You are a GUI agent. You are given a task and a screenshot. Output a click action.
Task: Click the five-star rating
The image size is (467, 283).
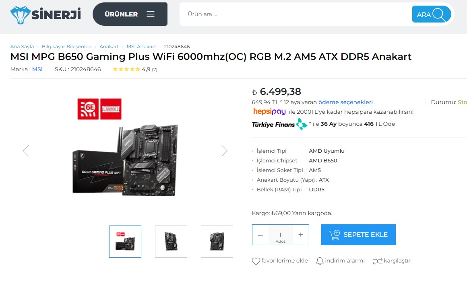(x=126, y=69)
